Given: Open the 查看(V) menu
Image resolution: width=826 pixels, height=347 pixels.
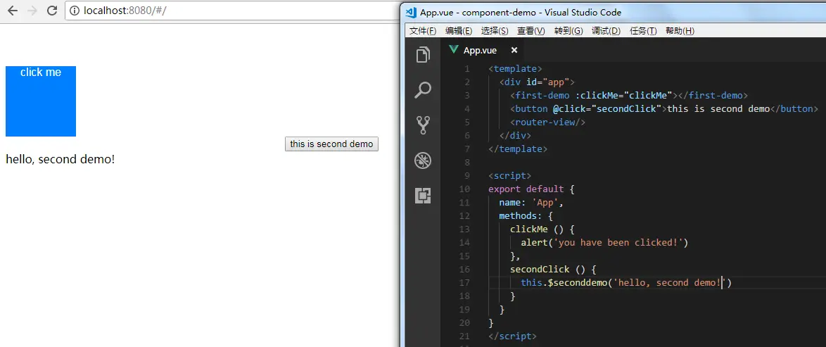Looking at the screenshot, I should tap(531, 31).
